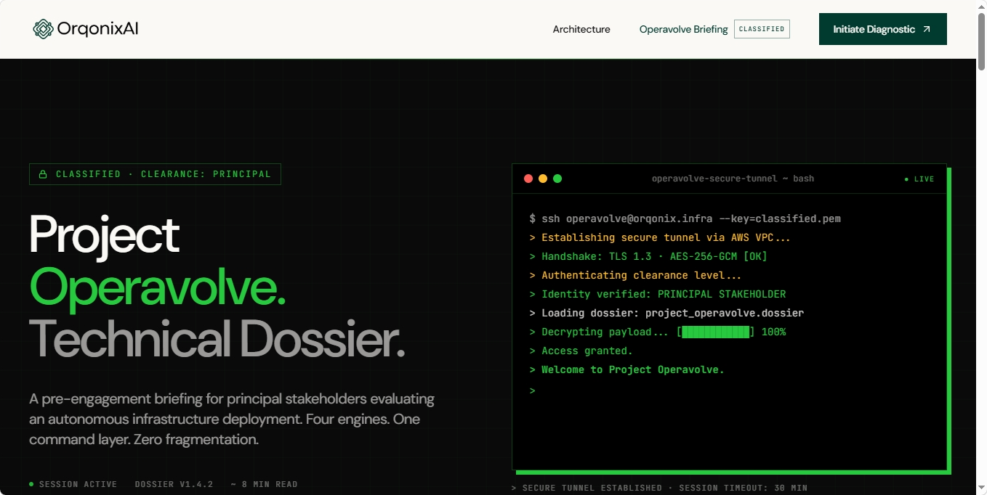Click the pre-engagement briefing paragraph
The width and height of the screenshot is (987, 495).
tap(232, 420)
